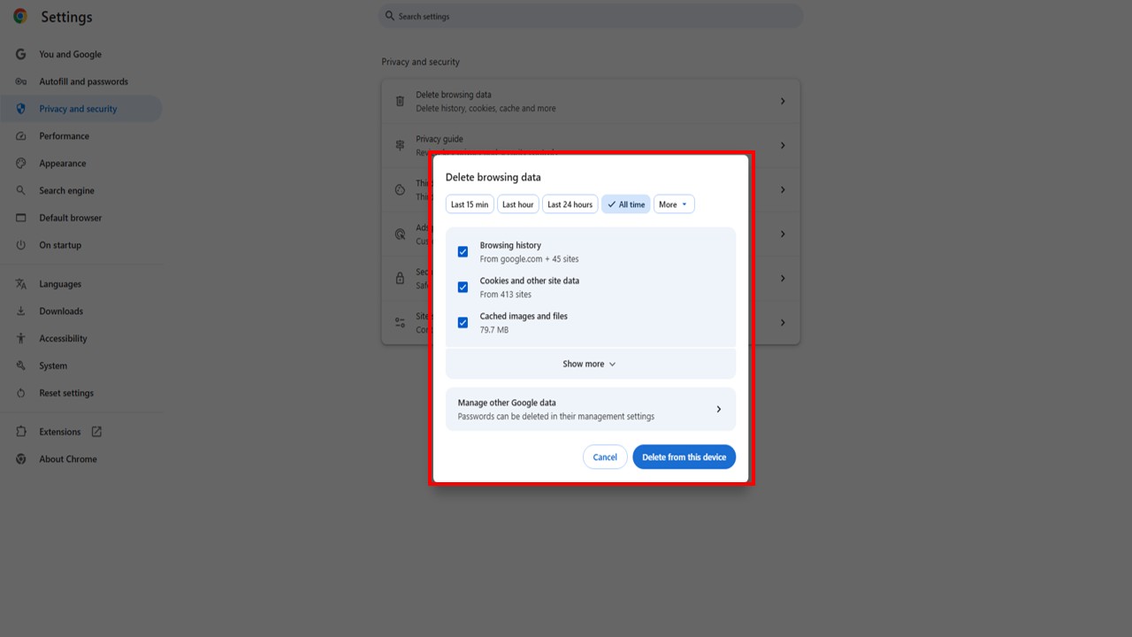Image resolution: width=1132 pixels, height=637 pixels.
Task: Click the Reset settings history icon
Action: click(20, 393)
